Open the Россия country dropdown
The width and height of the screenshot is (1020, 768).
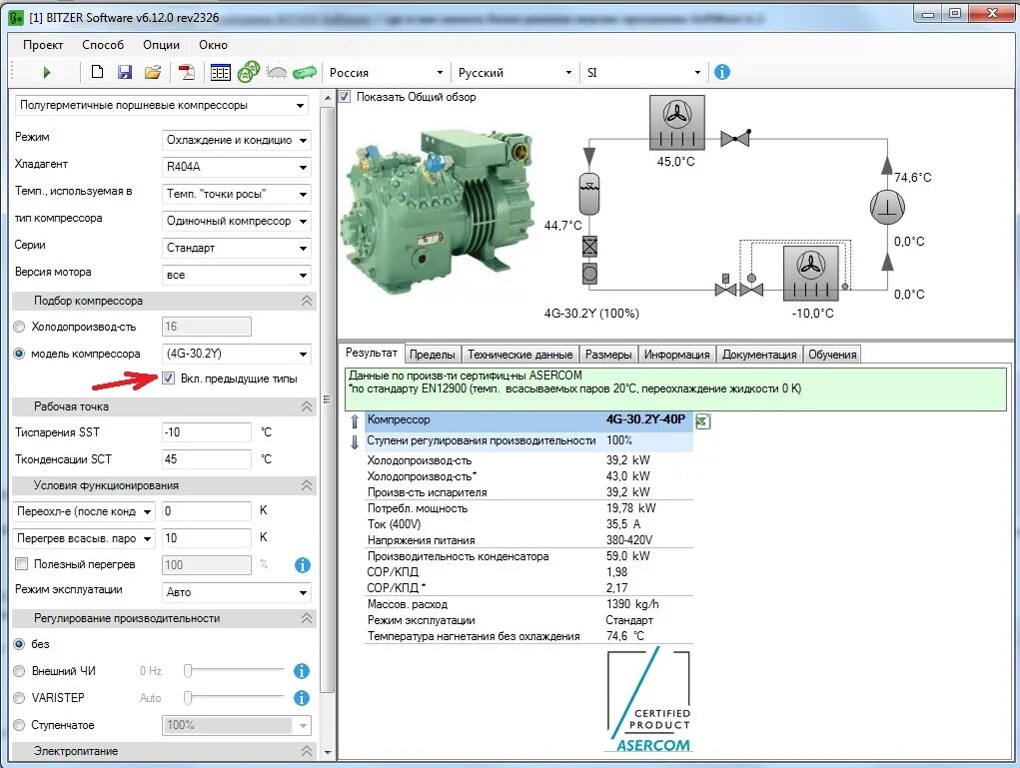(x=386, y=73)
